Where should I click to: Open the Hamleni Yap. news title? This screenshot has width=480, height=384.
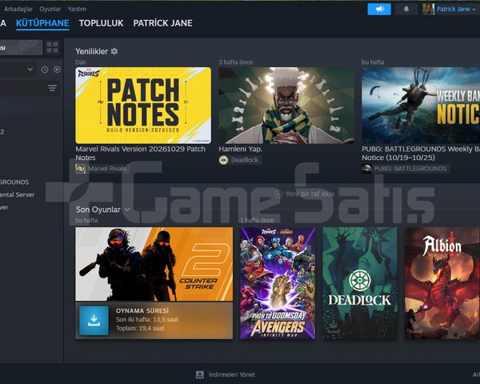click(240, 149)
